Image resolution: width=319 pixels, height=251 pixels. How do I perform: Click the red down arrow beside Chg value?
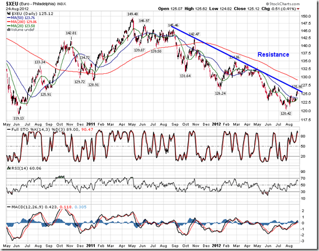[x=298, y=9]
